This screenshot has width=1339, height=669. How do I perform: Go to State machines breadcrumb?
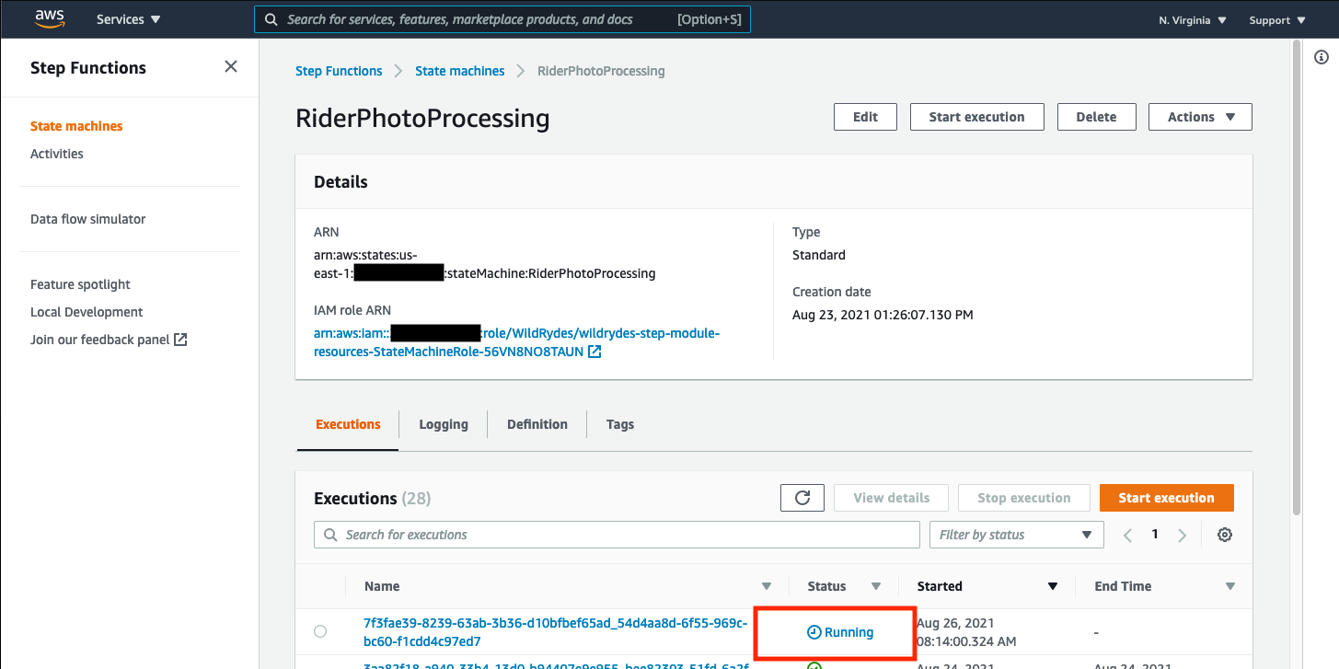click(460, 71)
